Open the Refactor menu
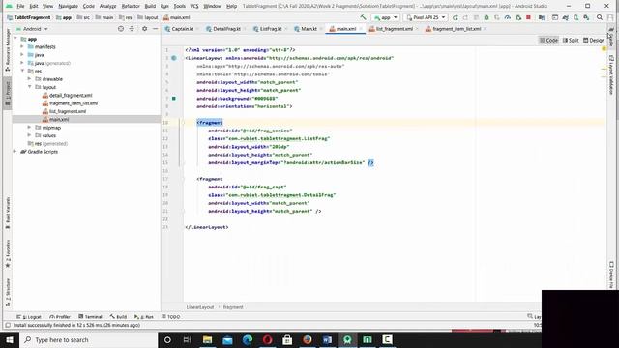The width and height of the screenshot is (619, 348). [131, 6]
